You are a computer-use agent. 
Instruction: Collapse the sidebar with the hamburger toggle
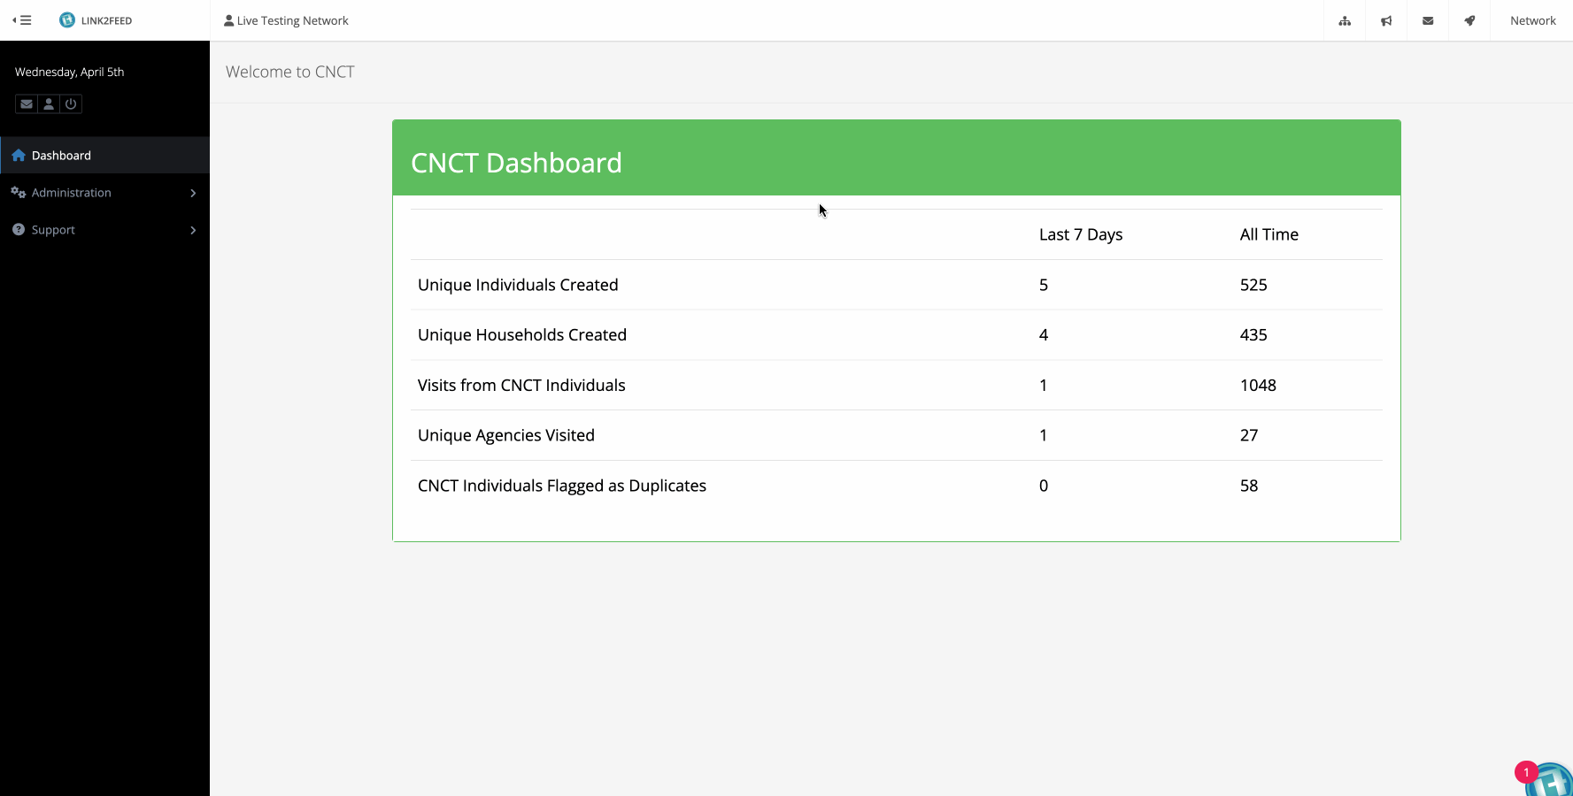[22, 20]
